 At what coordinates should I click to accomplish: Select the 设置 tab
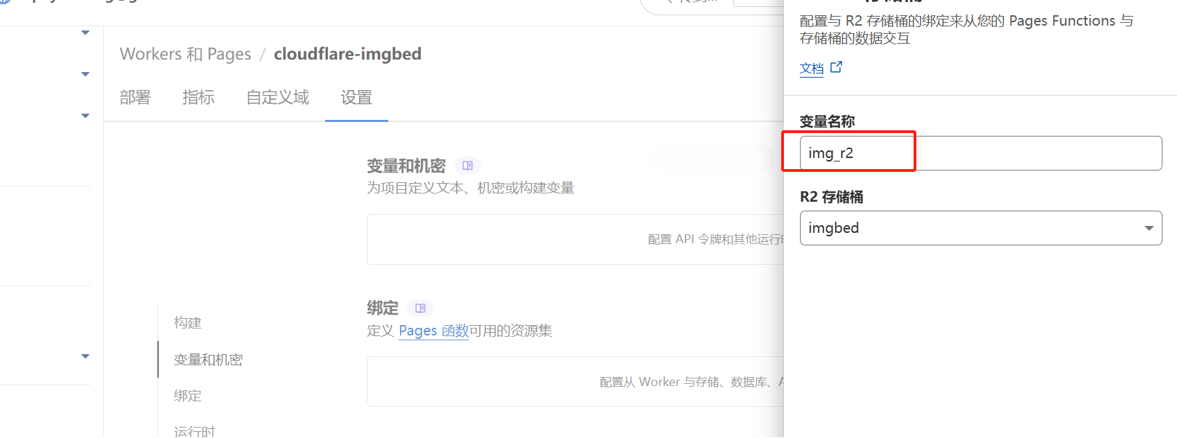coord(356,98)
